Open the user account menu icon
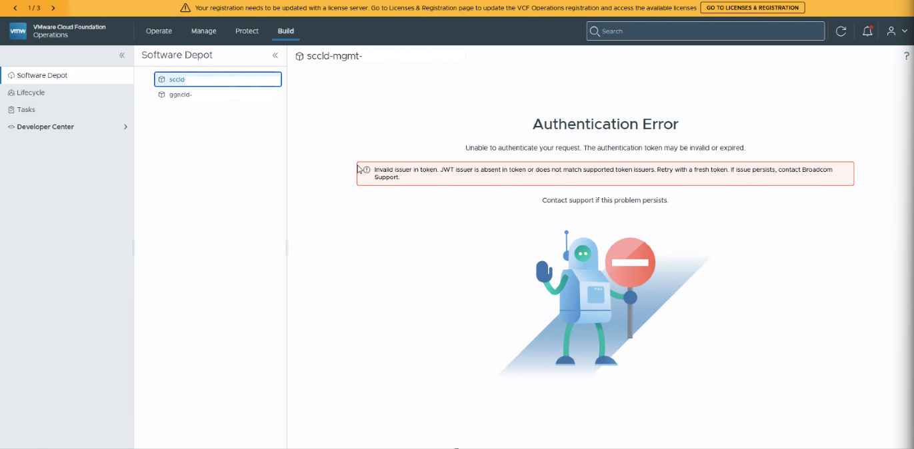 (897, 31)
